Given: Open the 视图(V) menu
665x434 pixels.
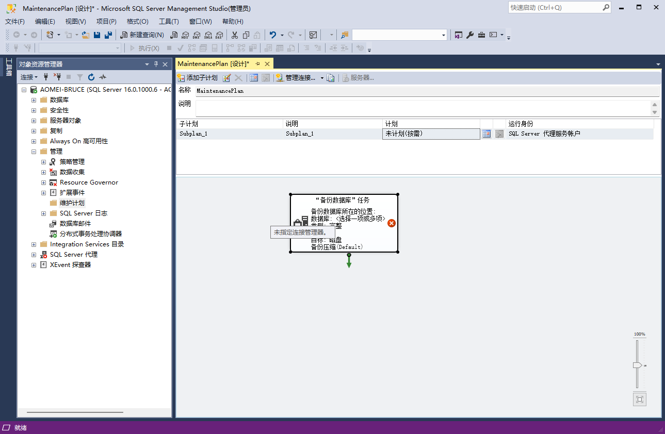Looking at the screenshot, I should (x=75, y=22).
